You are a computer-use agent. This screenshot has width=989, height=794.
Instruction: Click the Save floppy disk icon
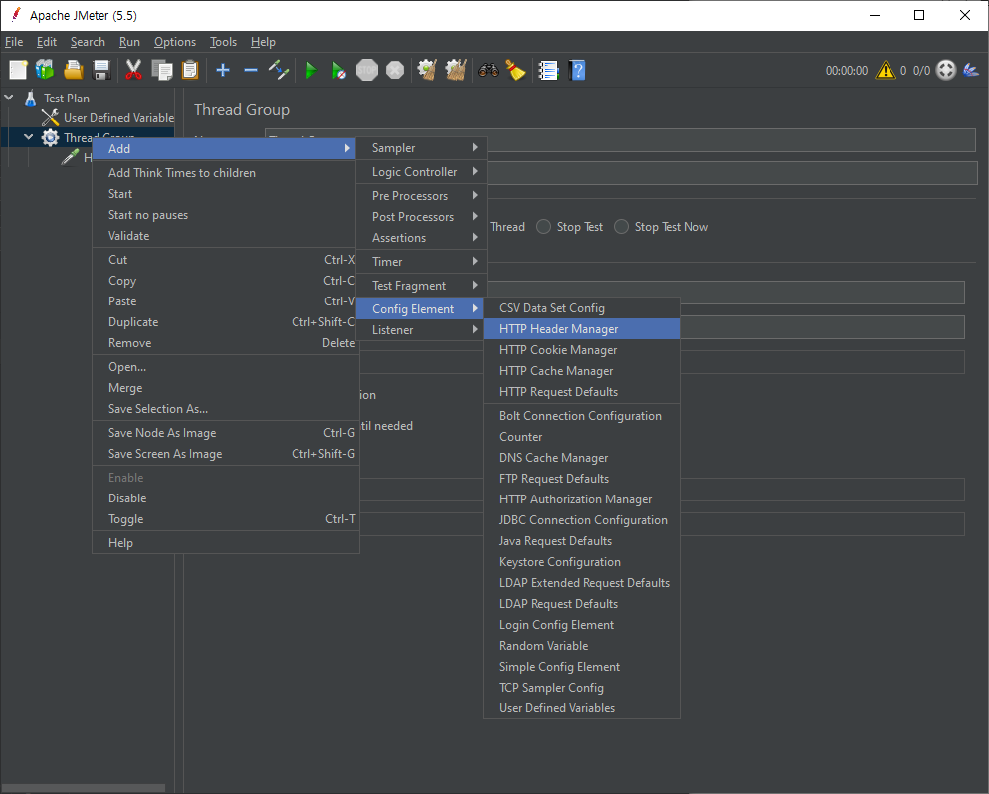click(100, 70)
